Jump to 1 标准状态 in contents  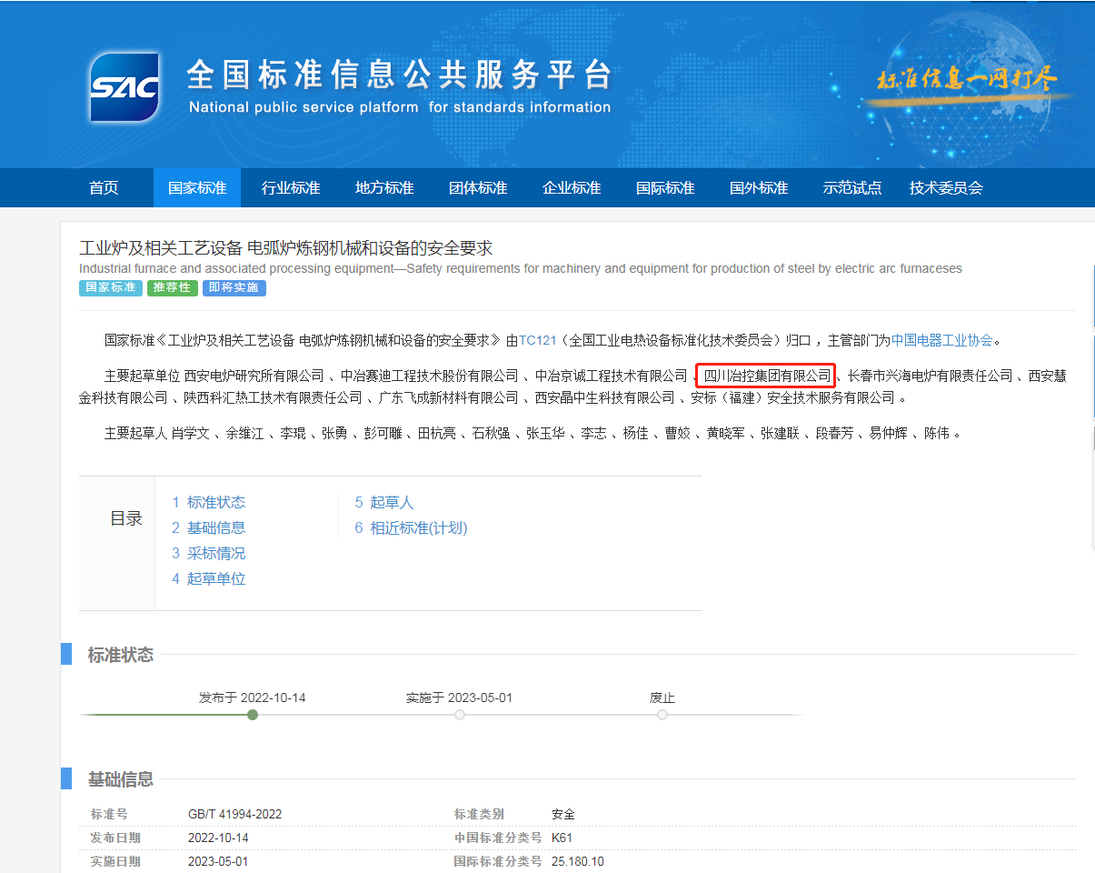pos(209,502)
